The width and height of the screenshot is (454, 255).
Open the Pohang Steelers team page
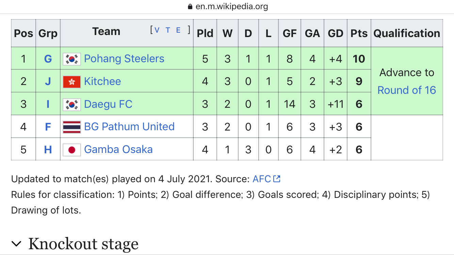(x=124, y=59)
